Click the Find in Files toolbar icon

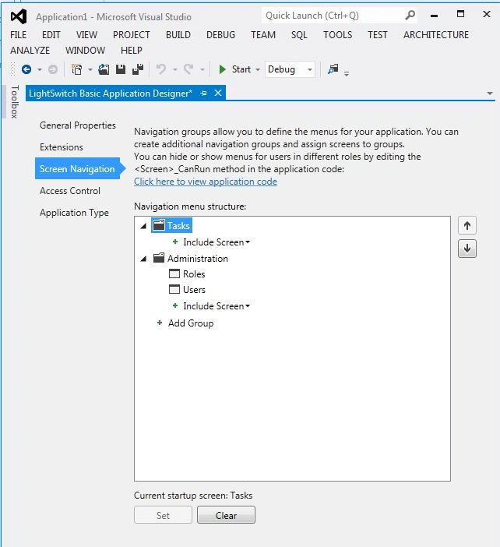pyautogui.click(x=333, y=69)
